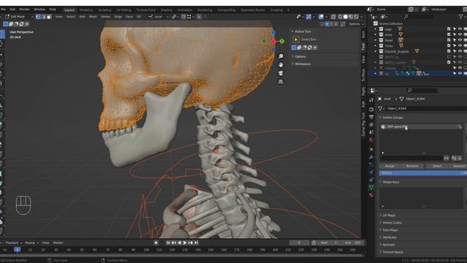Open the Local transform orientation dropdown

click(x=158, y=17)
